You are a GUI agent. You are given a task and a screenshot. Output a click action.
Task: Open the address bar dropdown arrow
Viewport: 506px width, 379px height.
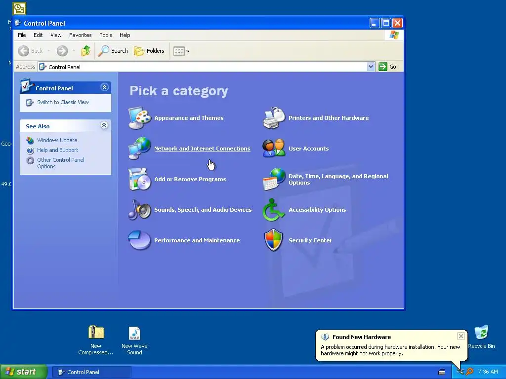(x=371, y=67)
